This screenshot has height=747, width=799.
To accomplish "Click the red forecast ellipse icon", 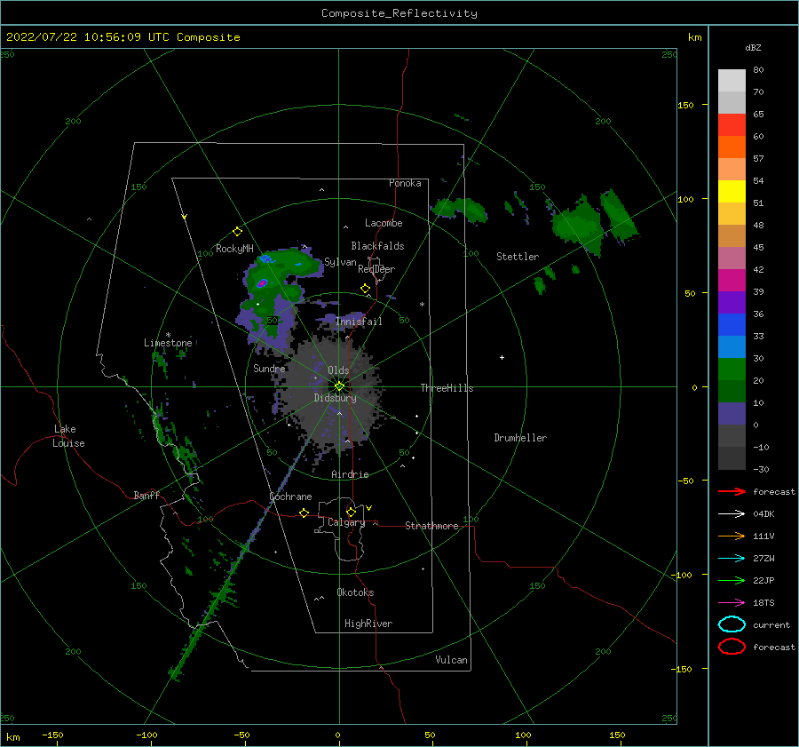I will [x=732, y=647].
